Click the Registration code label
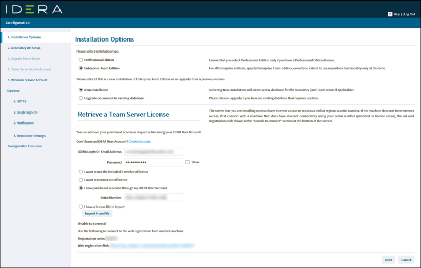 (x=91, y=238)
